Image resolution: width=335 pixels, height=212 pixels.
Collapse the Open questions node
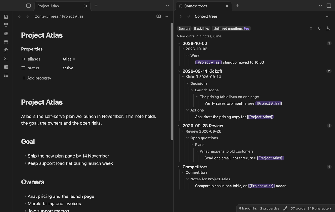pos(188,138)
